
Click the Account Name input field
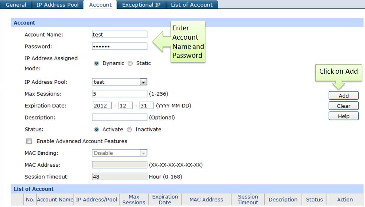pos(120,34)
